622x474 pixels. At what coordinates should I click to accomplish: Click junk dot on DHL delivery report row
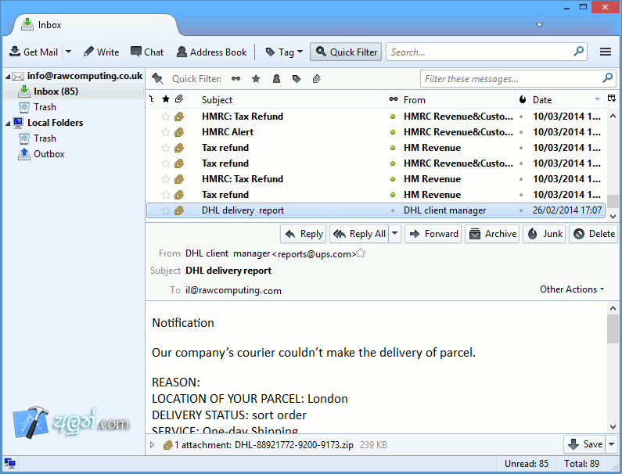(521, 210)
